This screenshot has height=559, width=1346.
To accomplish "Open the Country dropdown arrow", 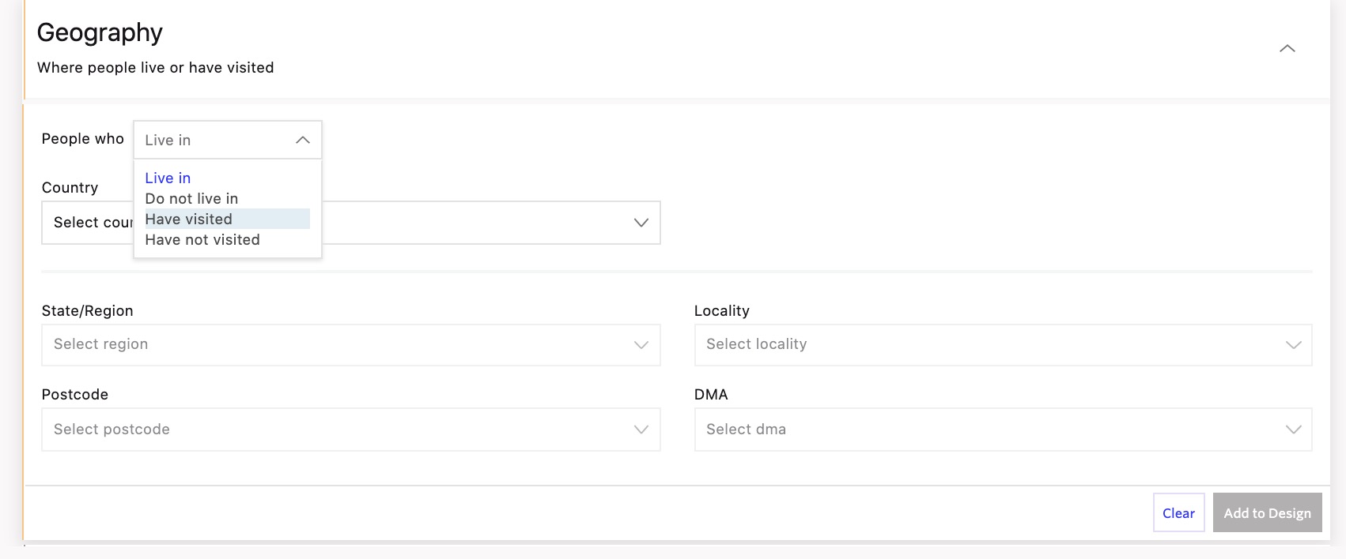I will click(641, 223).
